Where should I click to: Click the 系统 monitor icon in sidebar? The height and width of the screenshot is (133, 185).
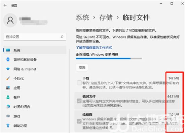click(8, 50)
